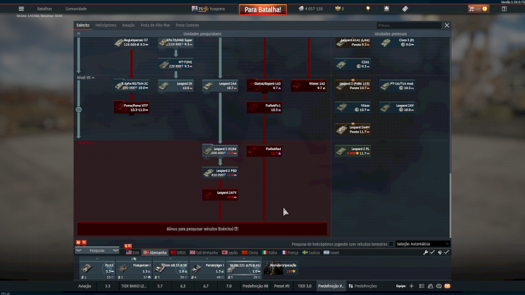Image resolution: width=525 pixels, height=295 pixels.
Task: Open the Seleção Automática dropdown
Action: 423,244
